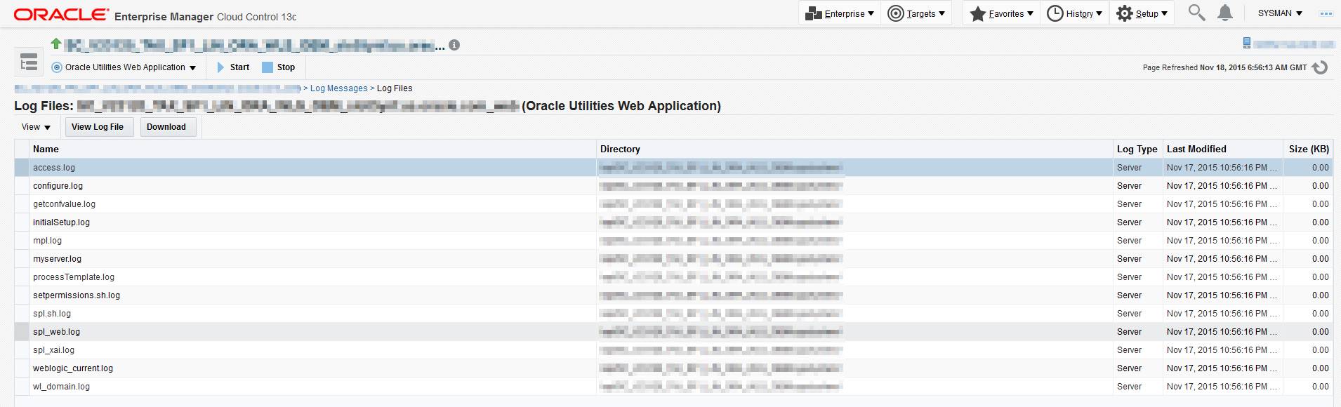
Task: Select the configure.log row
Action: point(673,186)
